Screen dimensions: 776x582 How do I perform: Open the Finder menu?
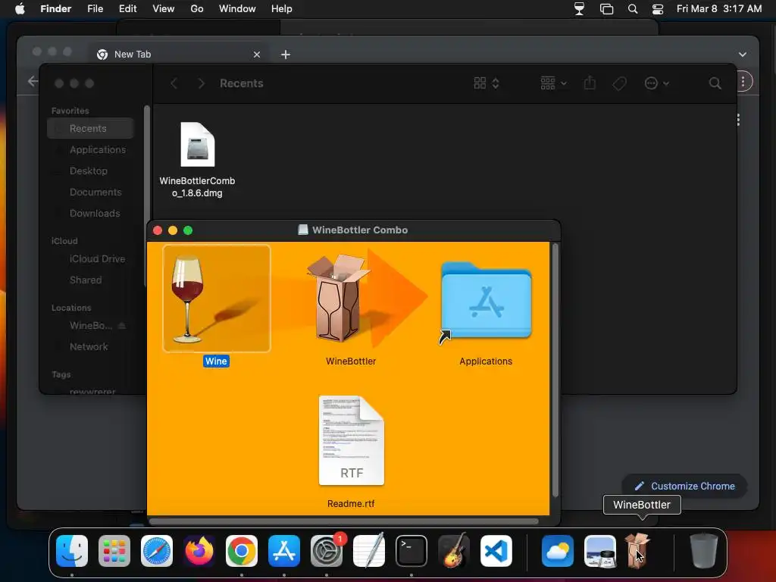56,9
